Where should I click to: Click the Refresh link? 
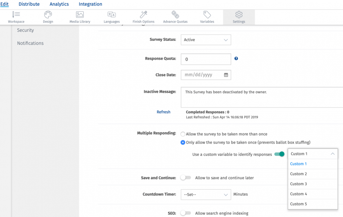point(163,112)
